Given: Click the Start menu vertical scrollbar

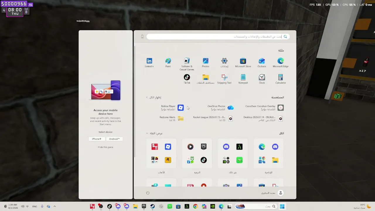Looking at the screenshot, I should (135, 102).
